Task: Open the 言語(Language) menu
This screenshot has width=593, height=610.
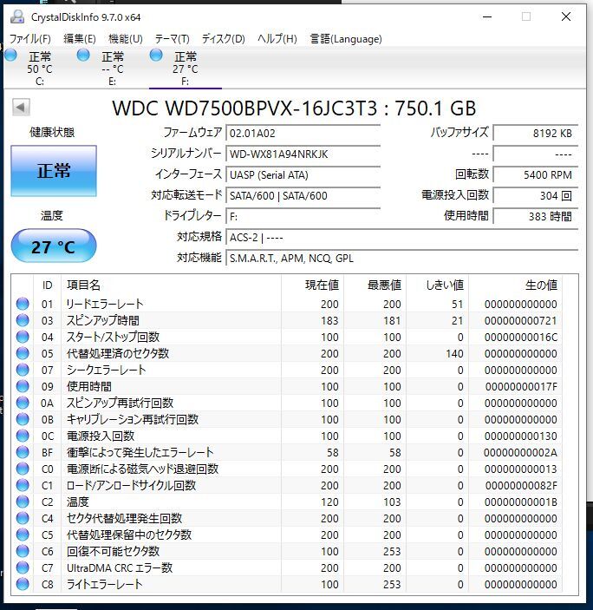Action: tap(346, 39)
